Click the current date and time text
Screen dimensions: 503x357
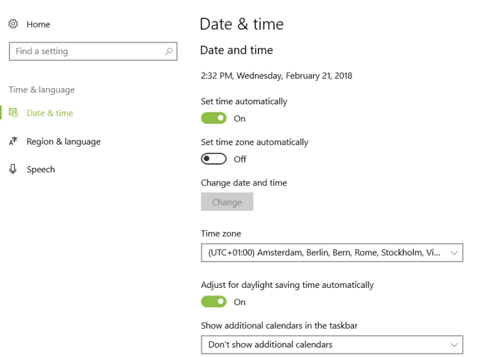click(277, 75)
